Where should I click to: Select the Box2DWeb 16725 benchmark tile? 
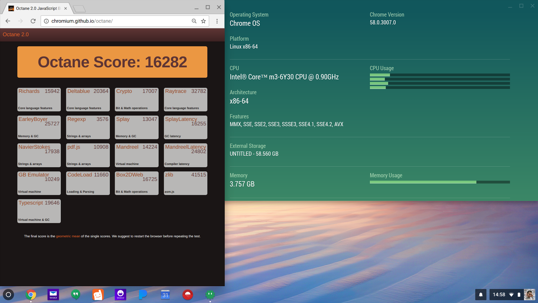click(137, 183)
